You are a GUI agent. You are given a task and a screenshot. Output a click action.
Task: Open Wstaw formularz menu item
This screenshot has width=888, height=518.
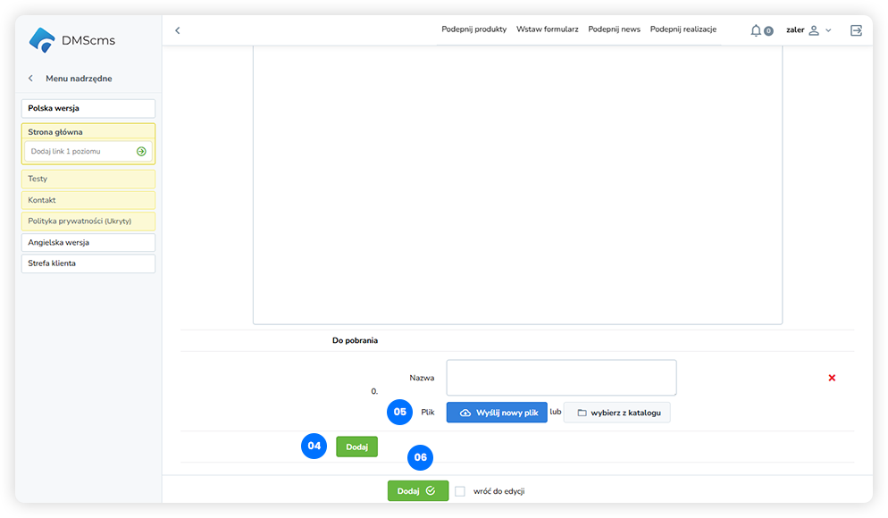(547, 29)
